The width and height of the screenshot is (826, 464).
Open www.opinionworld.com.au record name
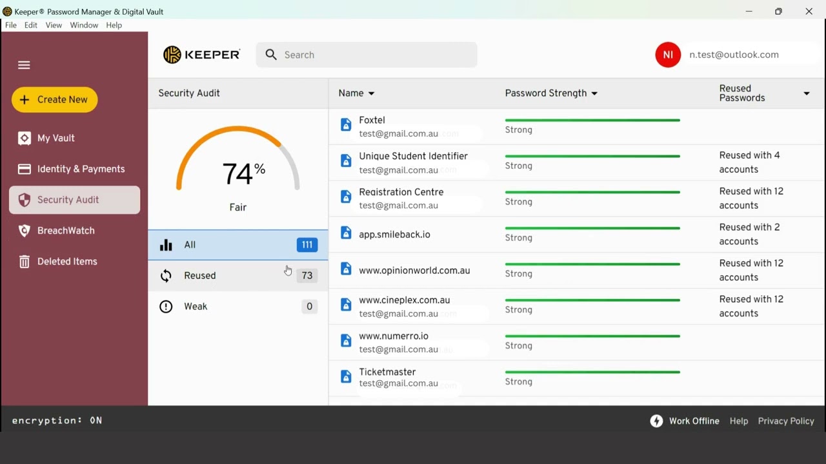click(x=414, y=271)
